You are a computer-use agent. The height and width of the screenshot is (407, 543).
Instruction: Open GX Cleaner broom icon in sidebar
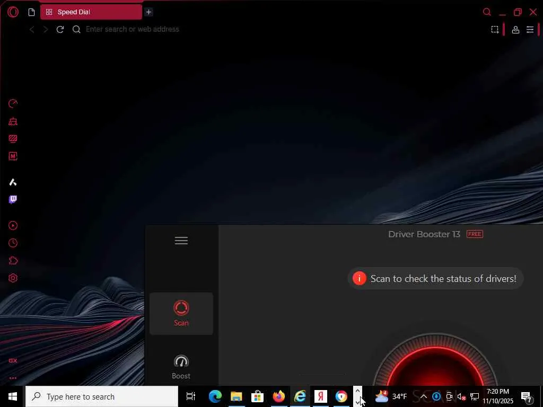tap(13, 121)
